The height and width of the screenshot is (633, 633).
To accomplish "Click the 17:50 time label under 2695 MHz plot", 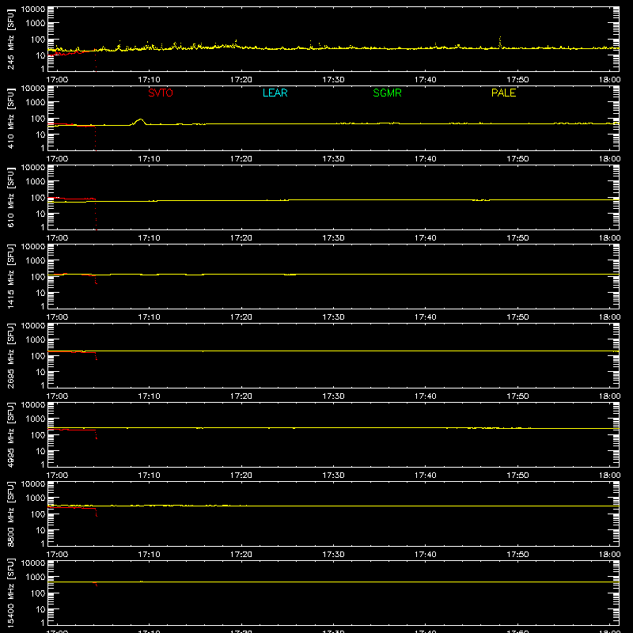I will pyautogui.click(x=517, y=396).
